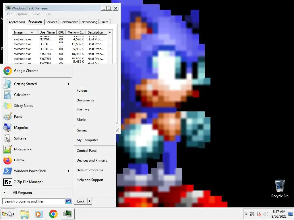Open the View menu in Task Manager
This screenshot has width=294, height=220.
pyautogui.click(x=36, y=14)
